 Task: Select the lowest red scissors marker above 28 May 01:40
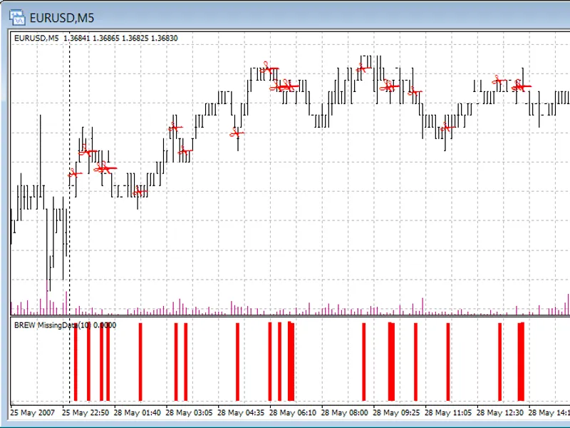[x=140, y=191]
